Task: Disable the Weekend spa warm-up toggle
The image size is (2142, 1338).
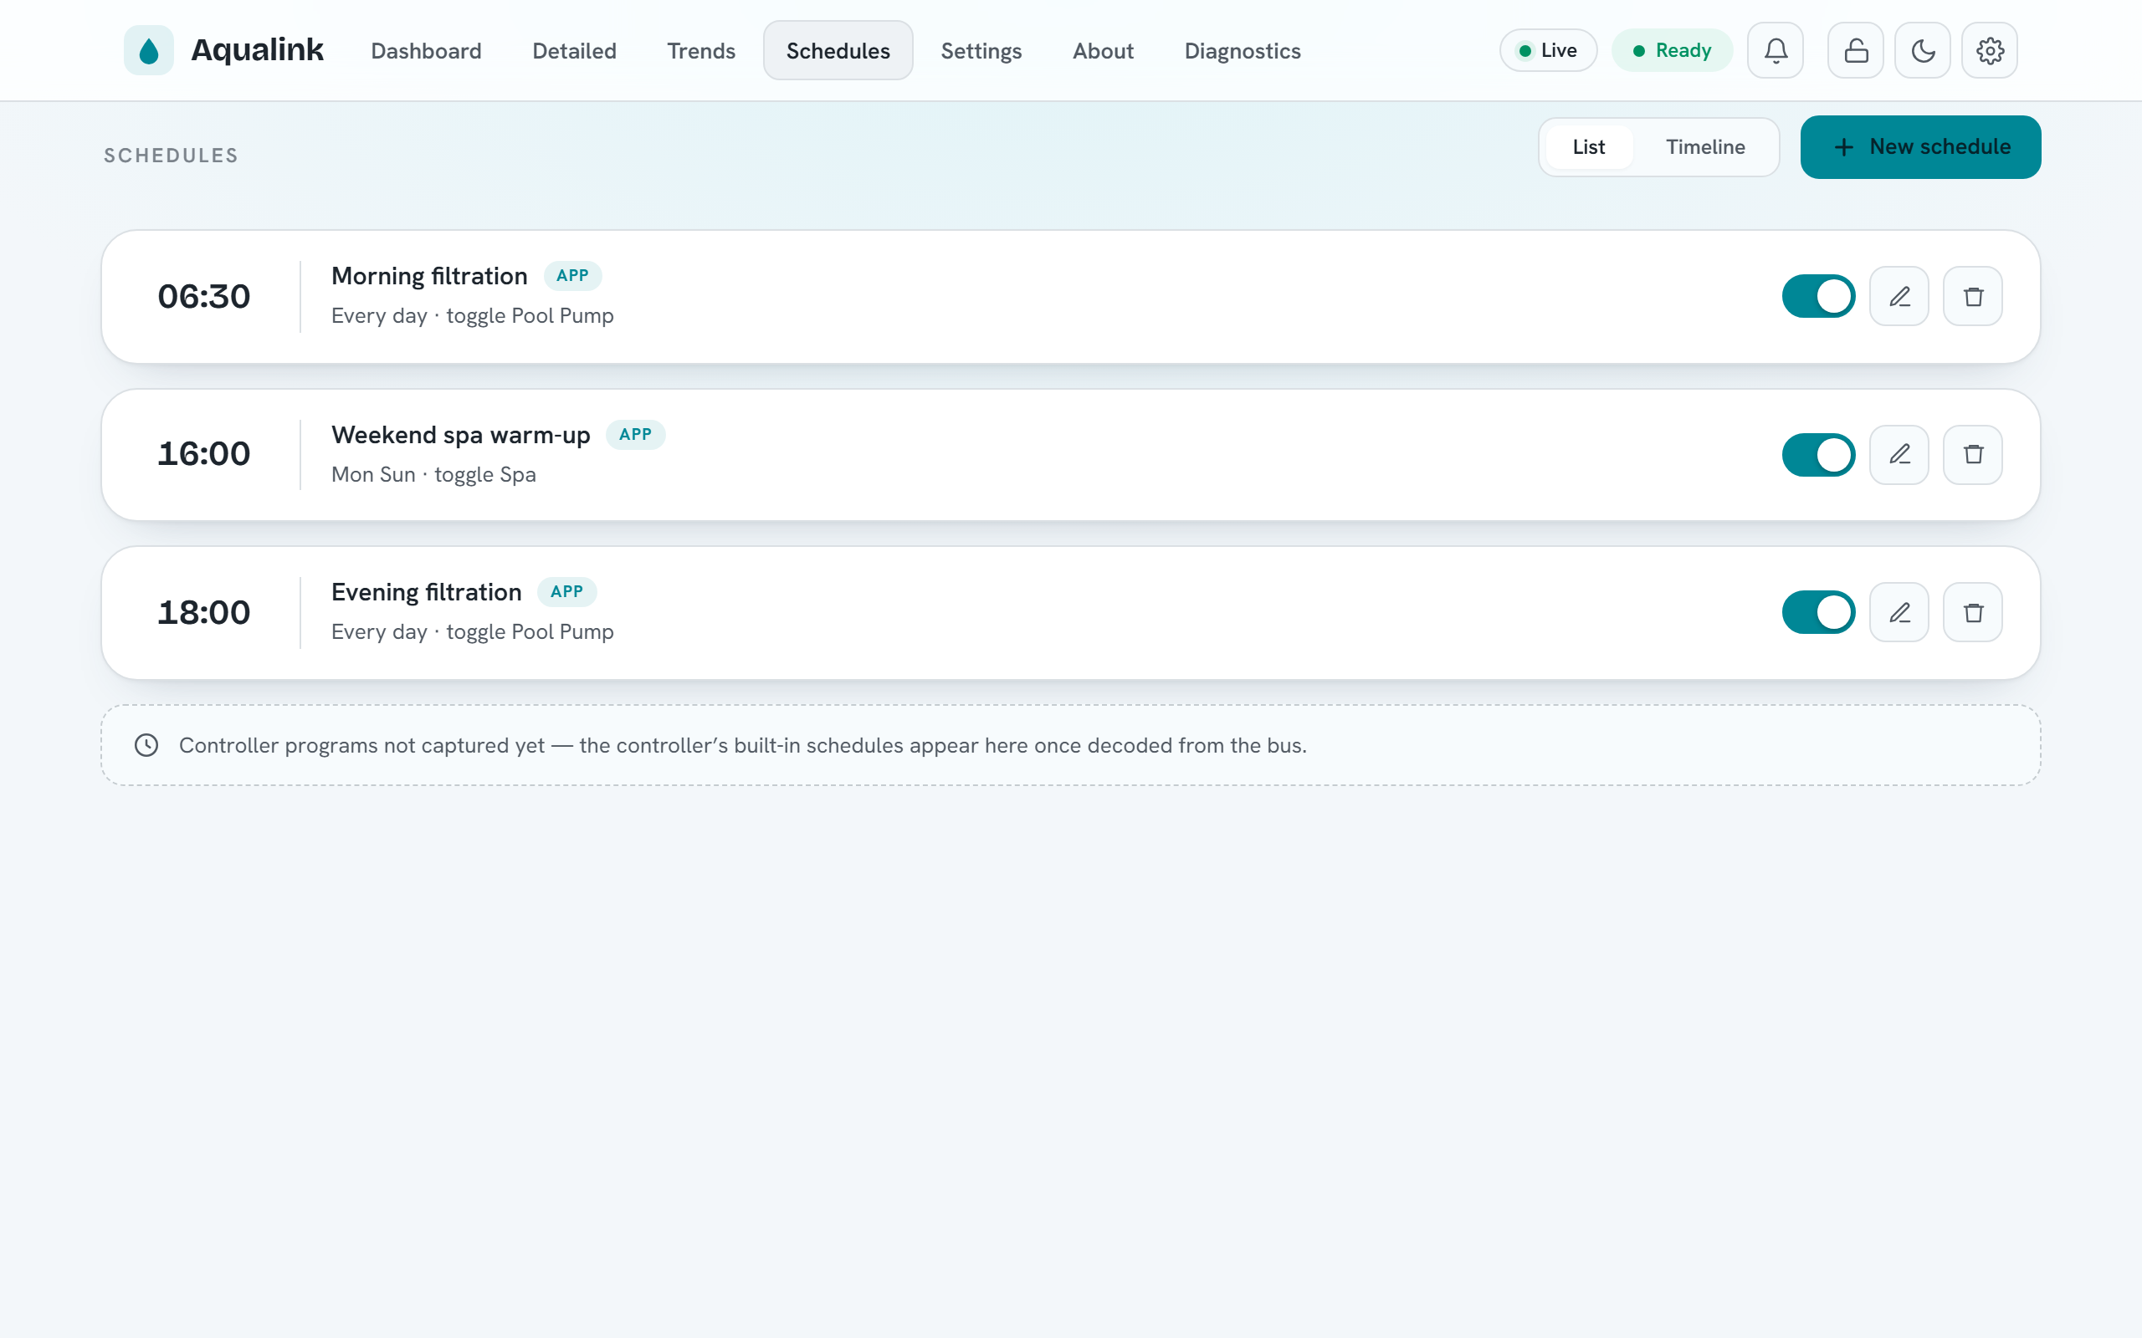Action: 1818,455
